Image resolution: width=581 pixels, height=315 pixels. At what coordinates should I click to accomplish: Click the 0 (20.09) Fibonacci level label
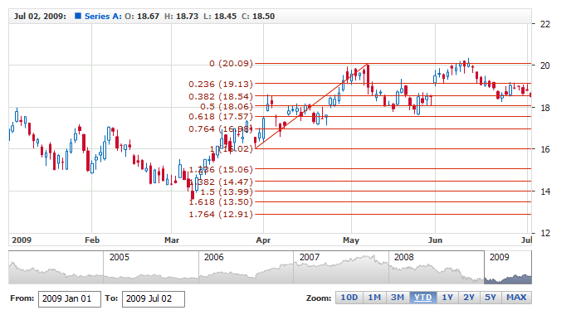231,63
